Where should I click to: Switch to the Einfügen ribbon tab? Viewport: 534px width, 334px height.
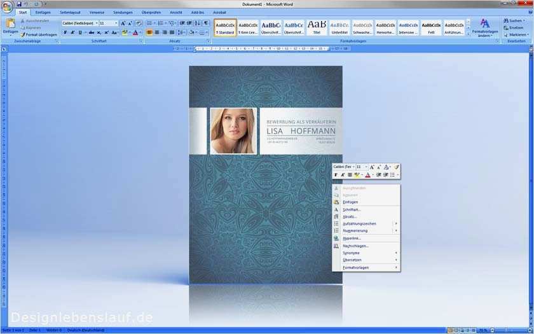coord(43,13)
